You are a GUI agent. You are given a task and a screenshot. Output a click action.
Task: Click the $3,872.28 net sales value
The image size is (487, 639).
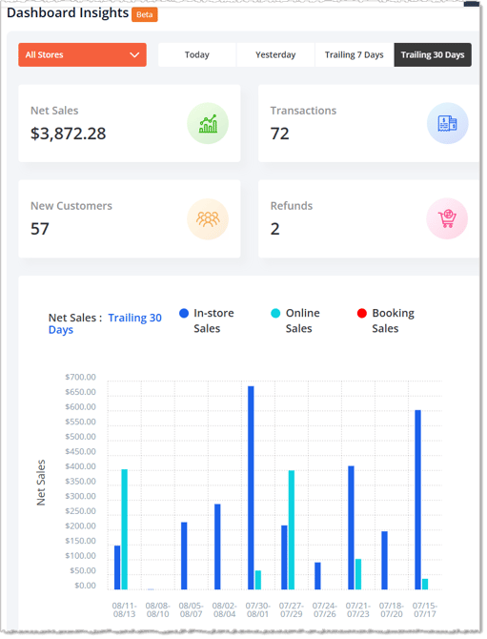click(69, 134)
